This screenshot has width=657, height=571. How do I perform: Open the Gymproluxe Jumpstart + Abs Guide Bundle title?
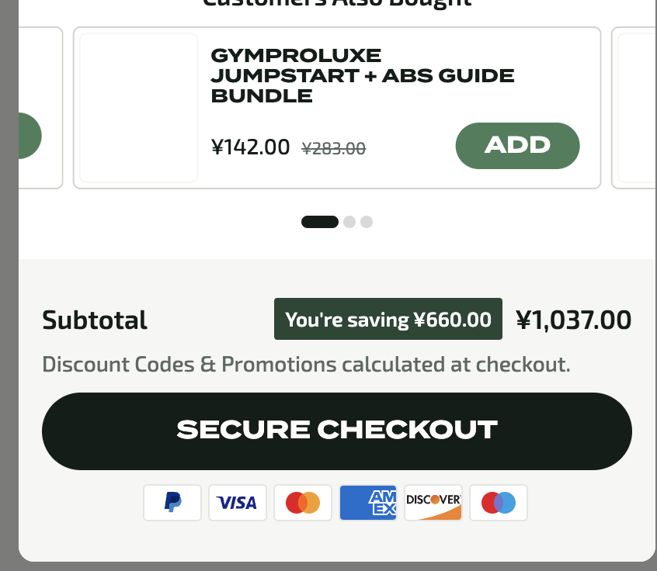pos(362,76)
